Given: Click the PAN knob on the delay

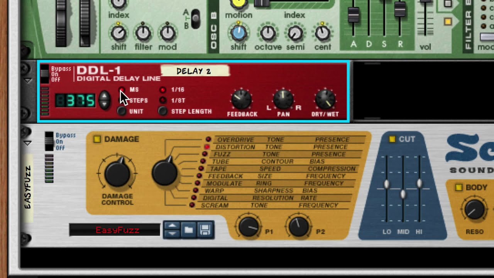Looking at the screenshot, I should click(283, 100).
